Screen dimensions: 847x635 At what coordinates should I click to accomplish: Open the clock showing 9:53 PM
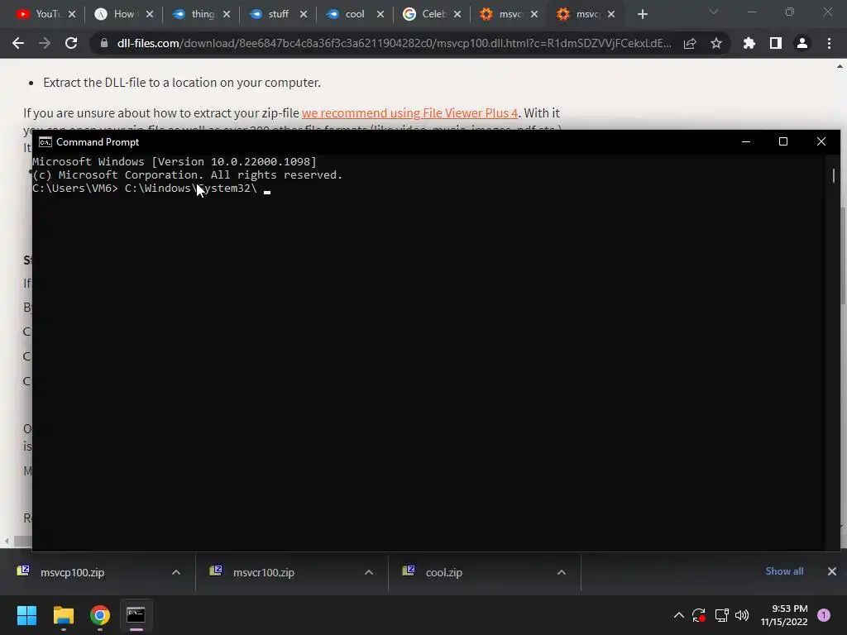point(784,615)
